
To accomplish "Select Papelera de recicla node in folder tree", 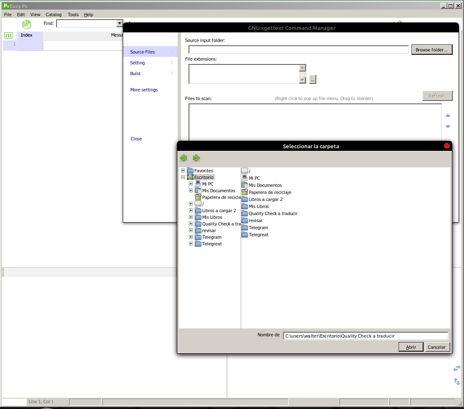I will pos(218,197).
